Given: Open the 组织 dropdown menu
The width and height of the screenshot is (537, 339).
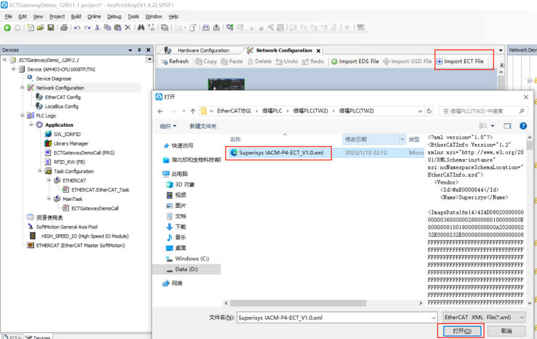Looking at the screenshot, I should (x=169, y=126).
